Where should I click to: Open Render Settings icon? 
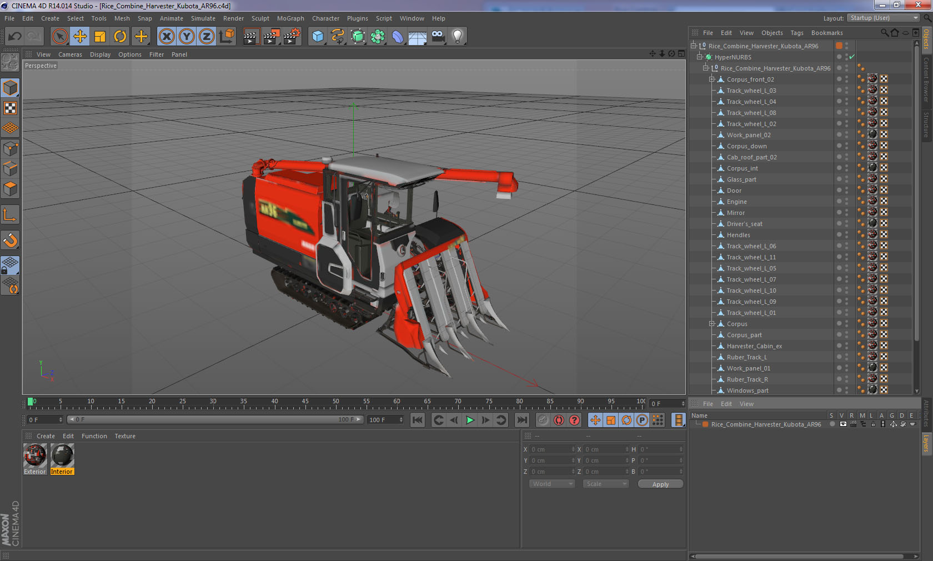tap(292, 37)
